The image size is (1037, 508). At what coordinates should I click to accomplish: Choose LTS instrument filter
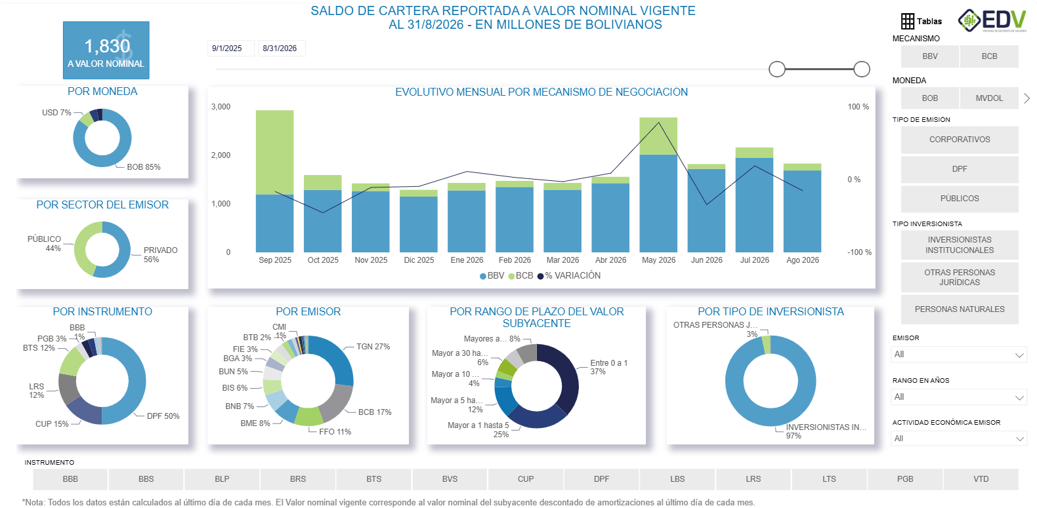tap(830, 479)
